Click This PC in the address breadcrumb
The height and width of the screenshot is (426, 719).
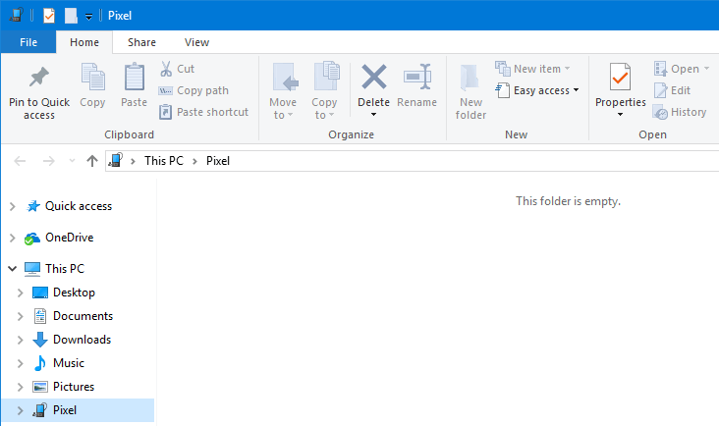coord(164,161)
